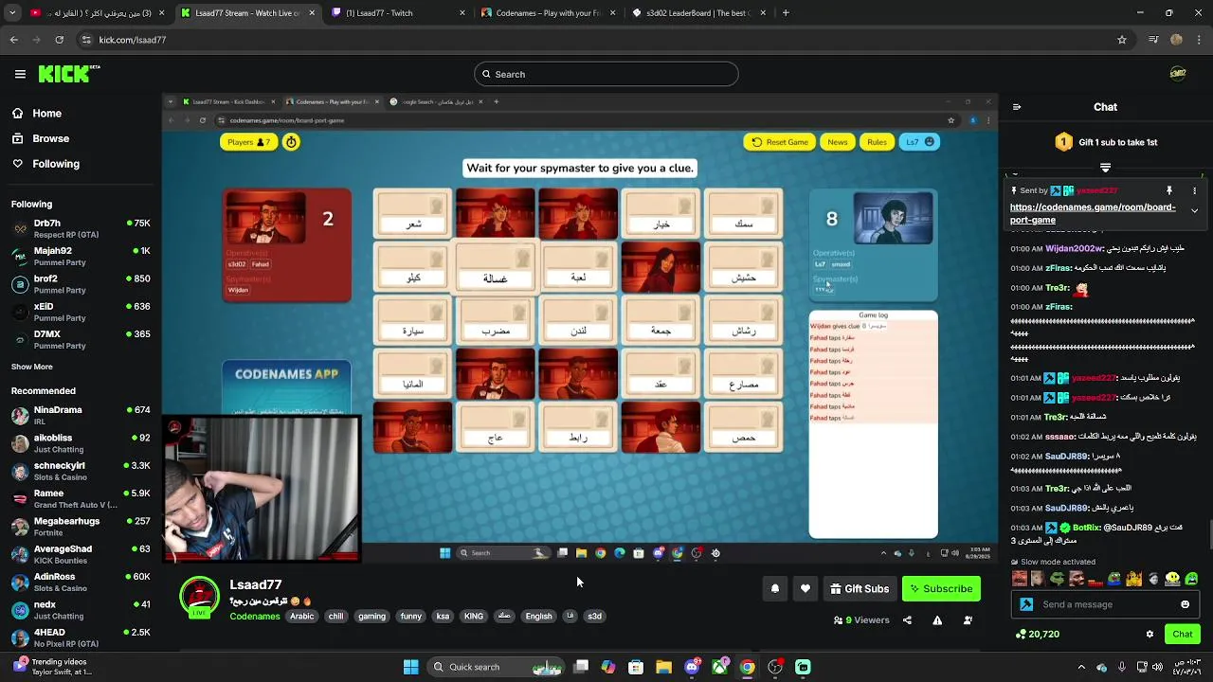Image resolution: width=1213 pixels, height=682 pixels.
Task: Click the green Subscribe button
Action: [x=941, y=589]
